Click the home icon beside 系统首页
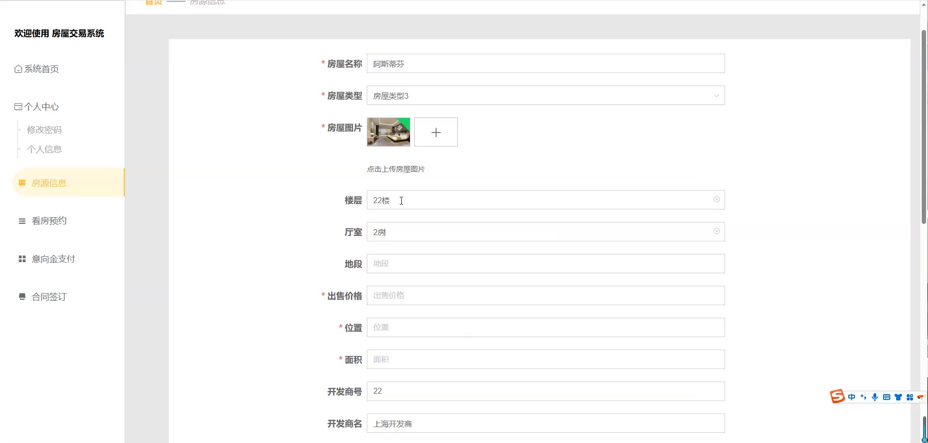 tap(18, 69)
